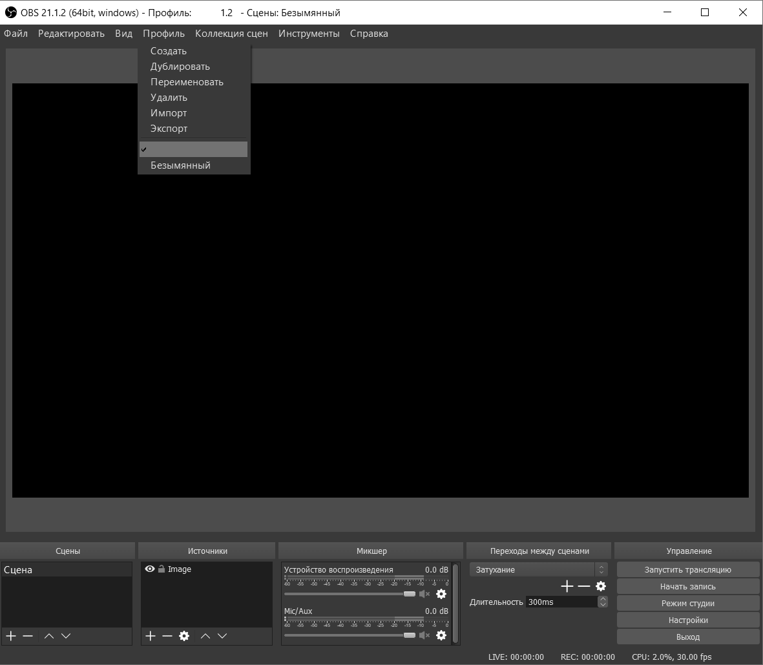Screen dimensions: 763x665
Task: Open Настройки from Управление panel
Action: 688,619
